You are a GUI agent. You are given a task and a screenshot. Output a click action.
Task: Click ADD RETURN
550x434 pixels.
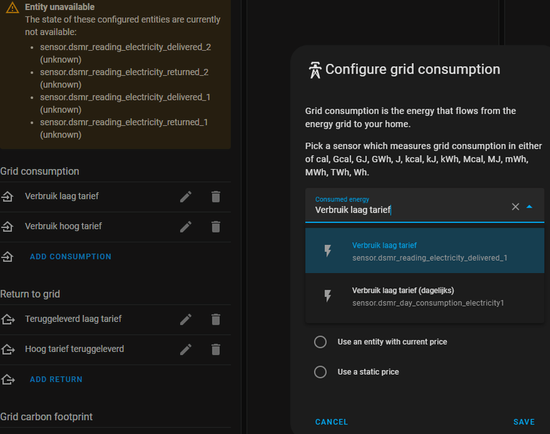(56, 379)
